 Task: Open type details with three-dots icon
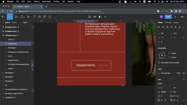pyautogui.click(x=184, y=100)
